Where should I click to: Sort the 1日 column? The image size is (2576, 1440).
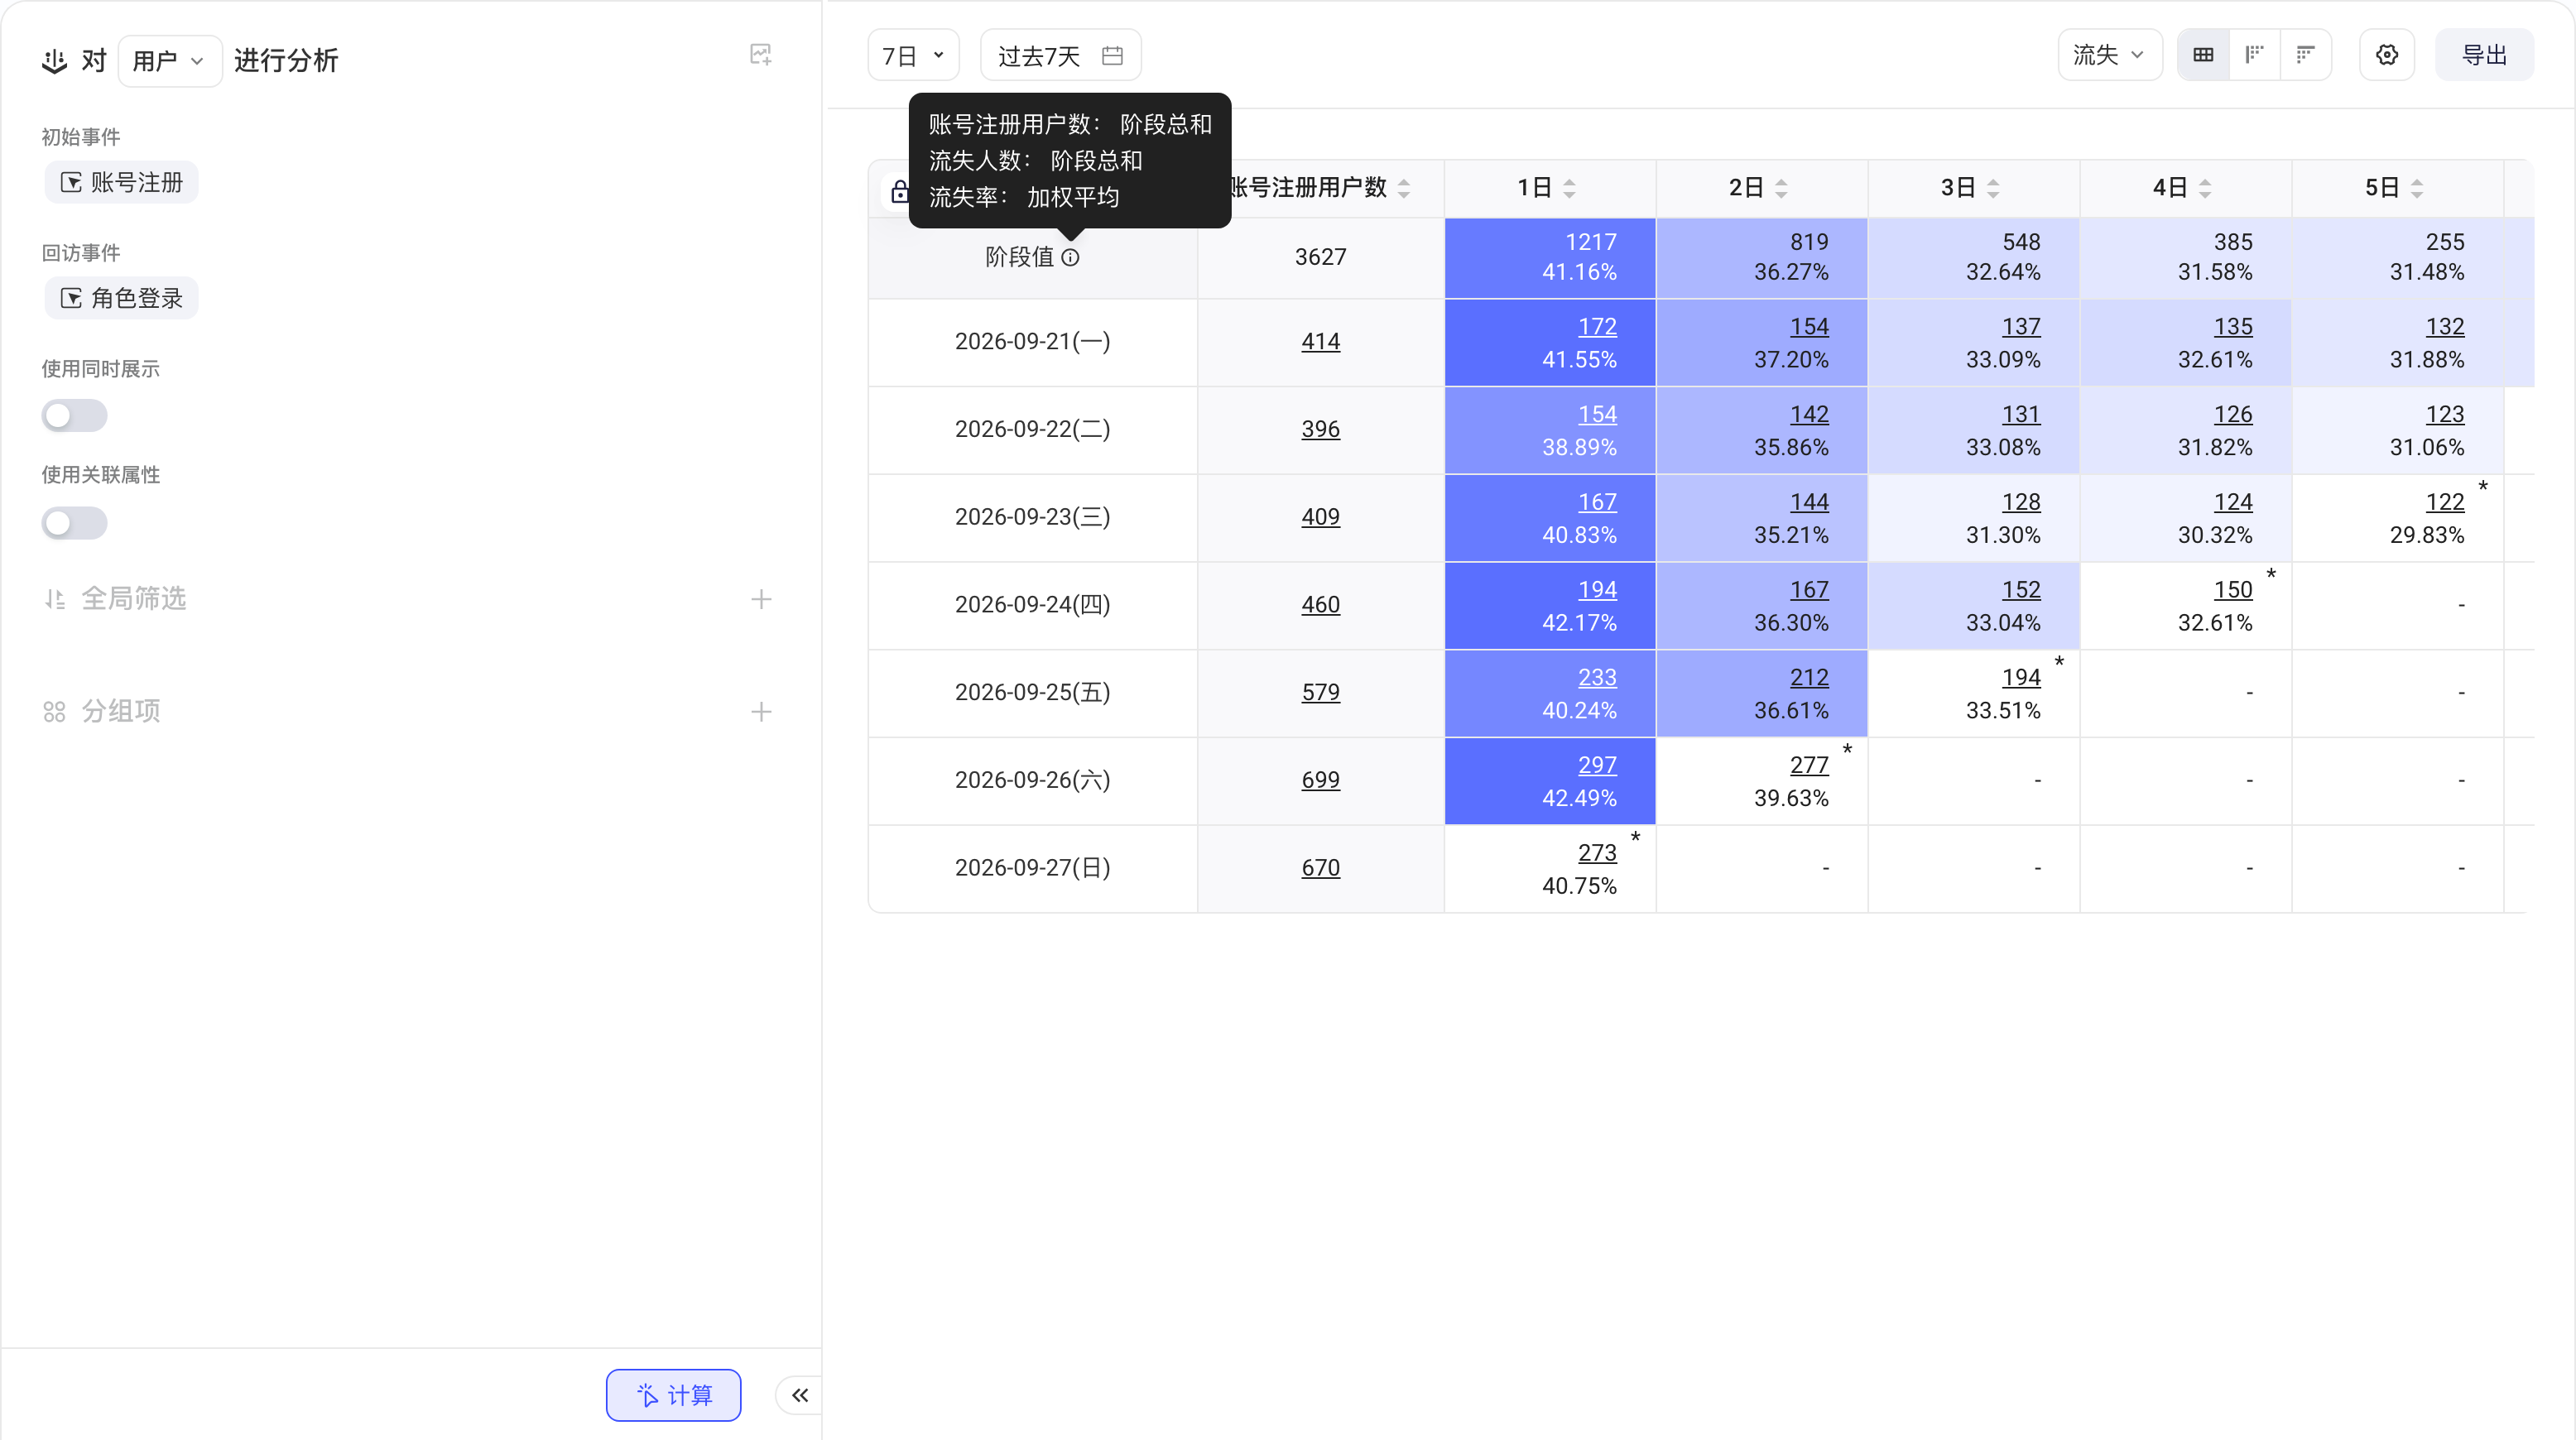click(x=1569, y=188)
